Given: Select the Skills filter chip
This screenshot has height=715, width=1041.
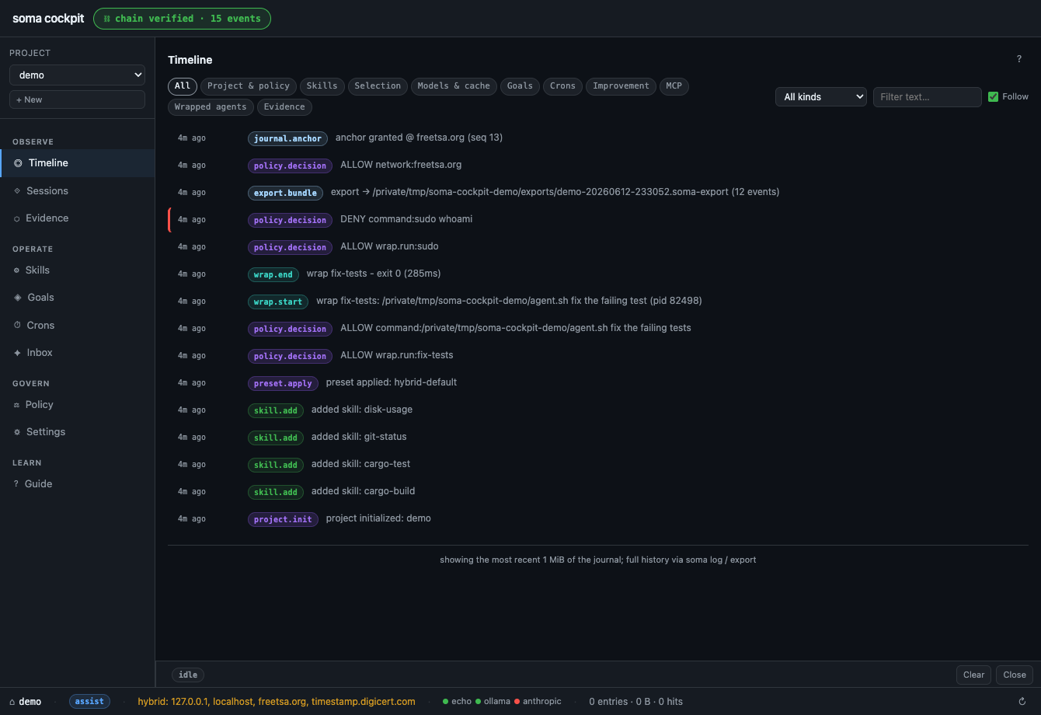Looking at the screenshot, I should point(322,85).
